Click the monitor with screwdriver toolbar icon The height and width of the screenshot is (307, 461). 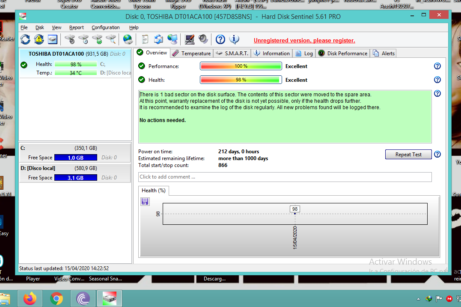point(189,39)
